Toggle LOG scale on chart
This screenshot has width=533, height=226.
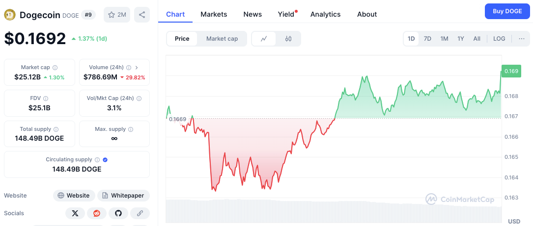(499, 39)
